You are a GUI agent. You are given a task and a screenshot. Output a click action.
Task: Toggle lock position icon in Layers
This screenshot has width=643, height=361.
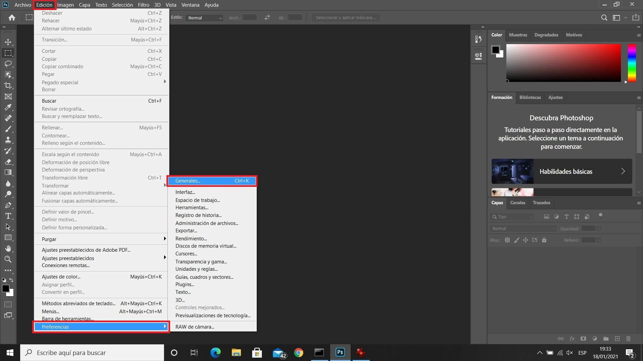pyautogui.click(x=525, y=240)
